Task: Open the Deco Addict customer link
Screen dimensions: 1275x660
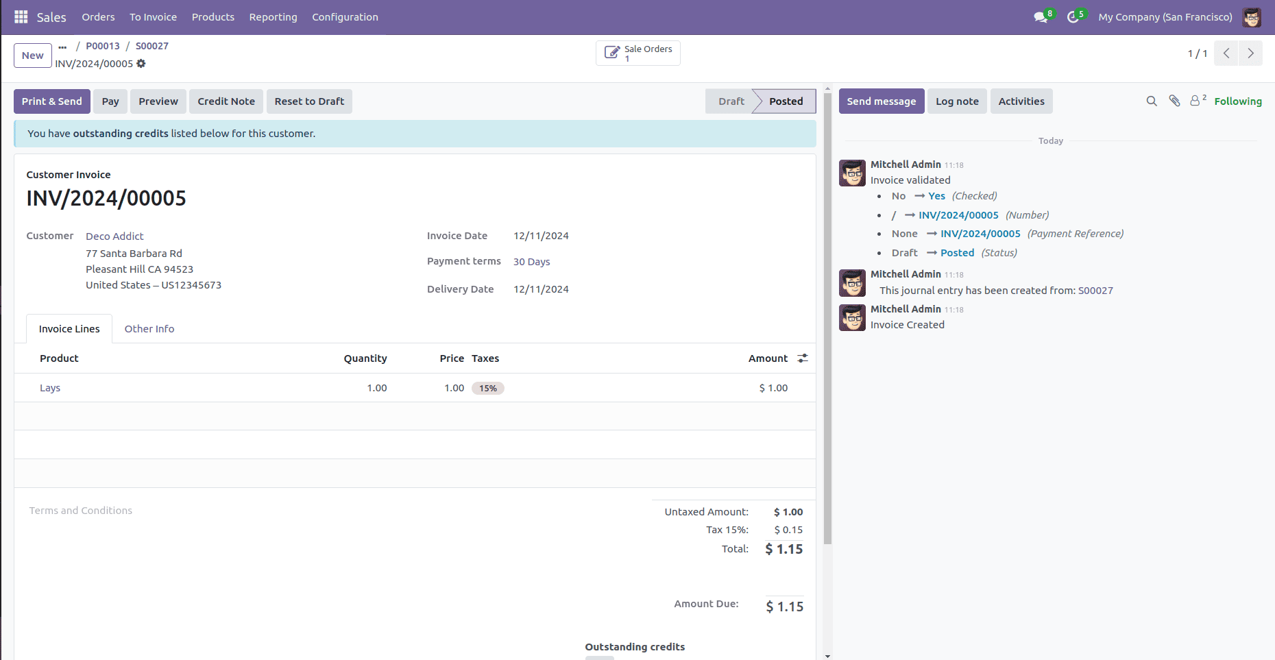Action: click(x=114, y=236)
